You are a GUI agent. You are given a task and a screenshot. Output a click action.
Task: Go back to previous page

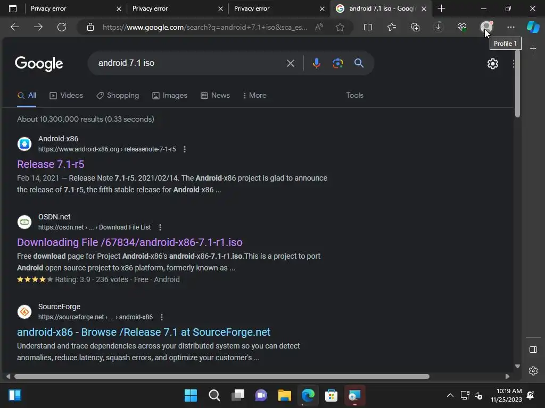14,27
